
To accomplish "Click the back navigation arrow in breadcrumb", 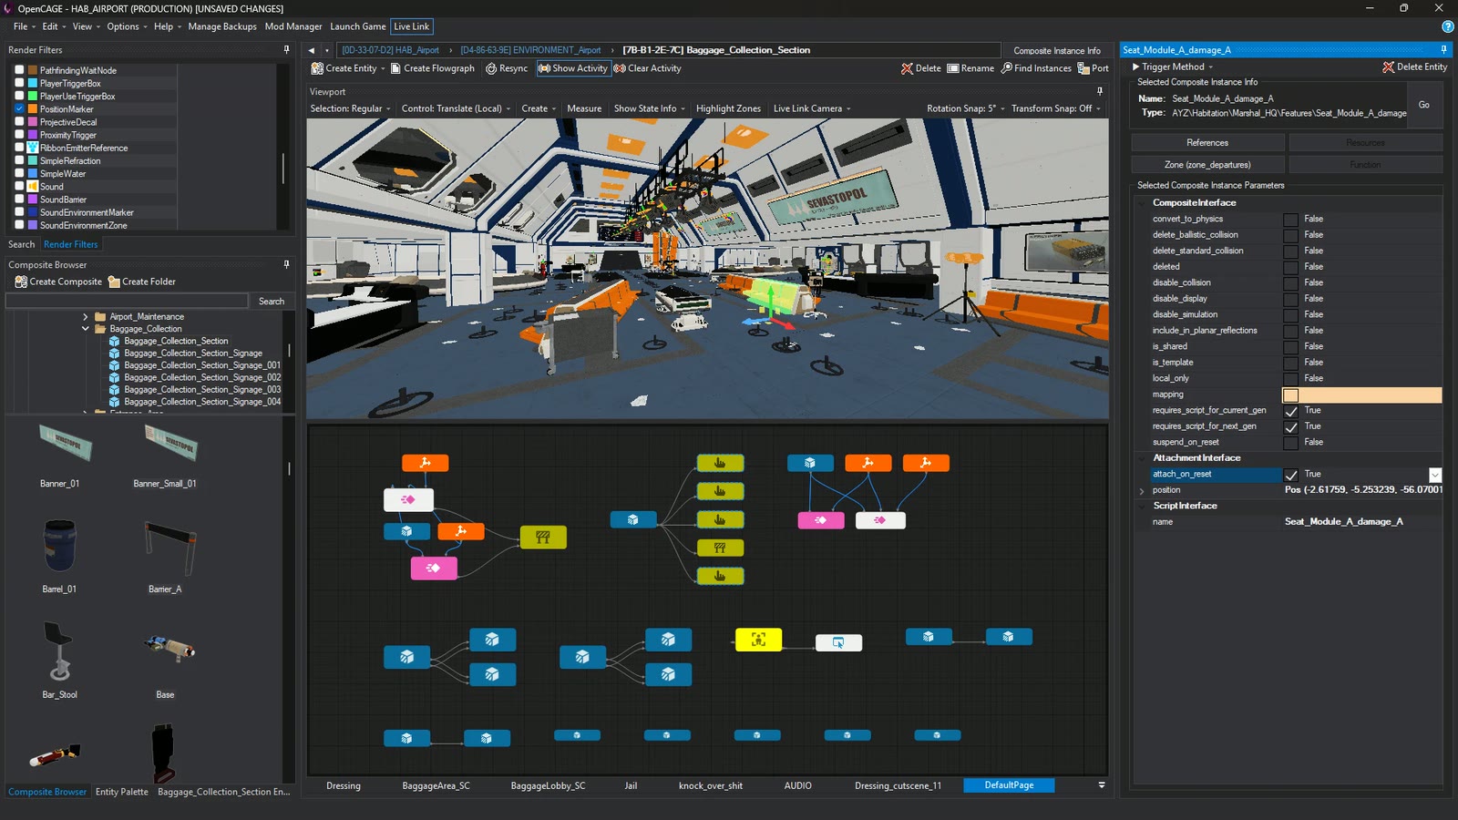I will click(x=312, y=50).
